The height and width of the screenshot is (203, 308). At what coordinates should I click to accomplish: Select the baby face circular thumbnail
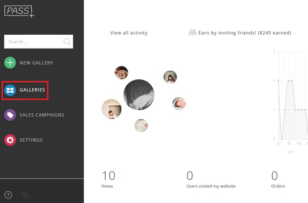click(x=179, y=104)
